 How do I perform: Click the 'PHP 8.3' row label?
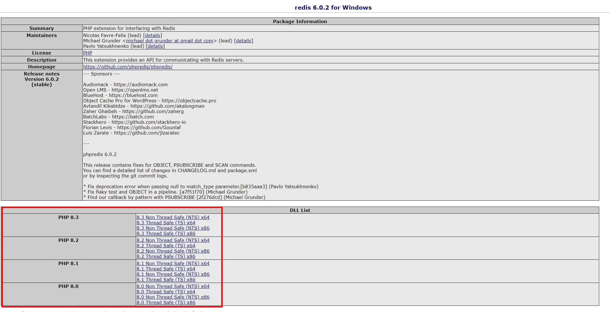68,217
